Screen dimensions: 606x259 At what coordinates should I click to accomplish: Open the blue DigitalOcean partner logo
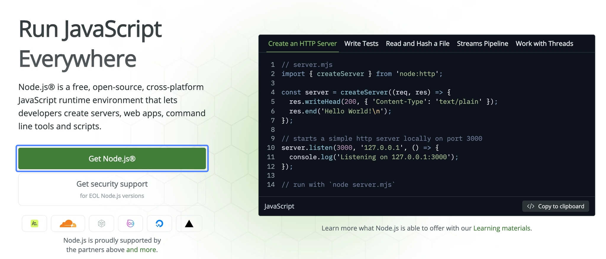[159, 223]
